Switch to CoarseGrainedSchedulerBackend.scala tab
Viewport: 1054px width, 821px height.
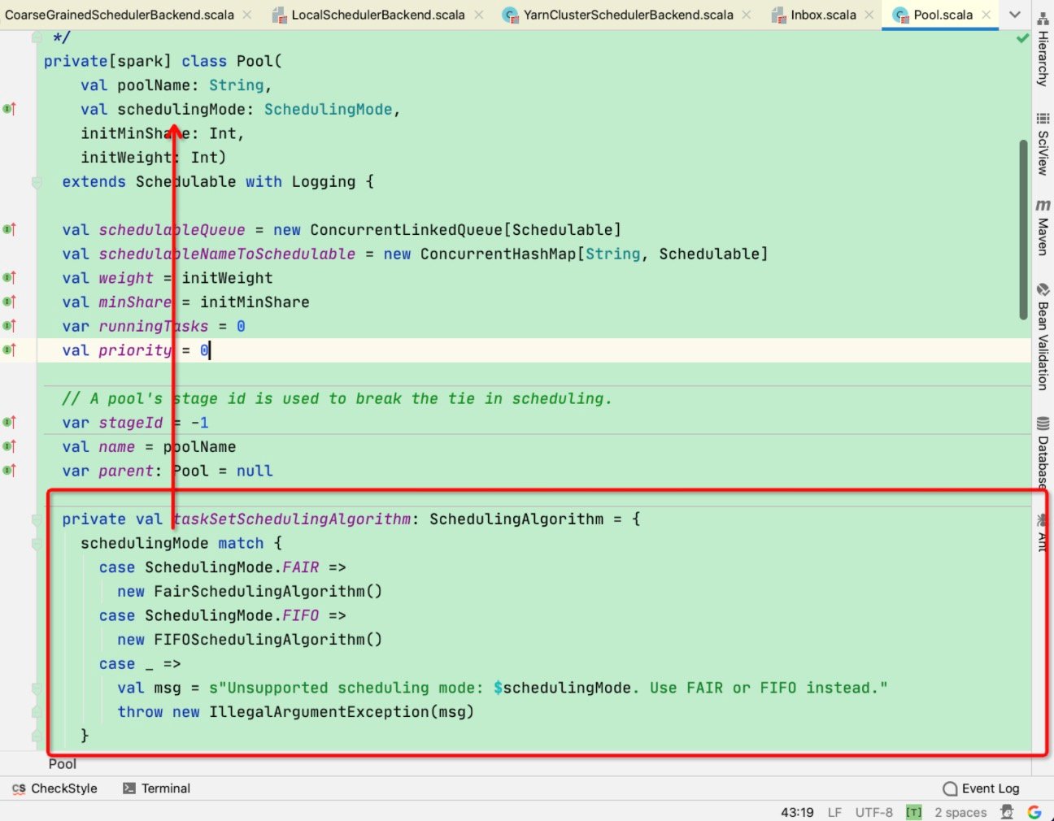tap(119, 15)
